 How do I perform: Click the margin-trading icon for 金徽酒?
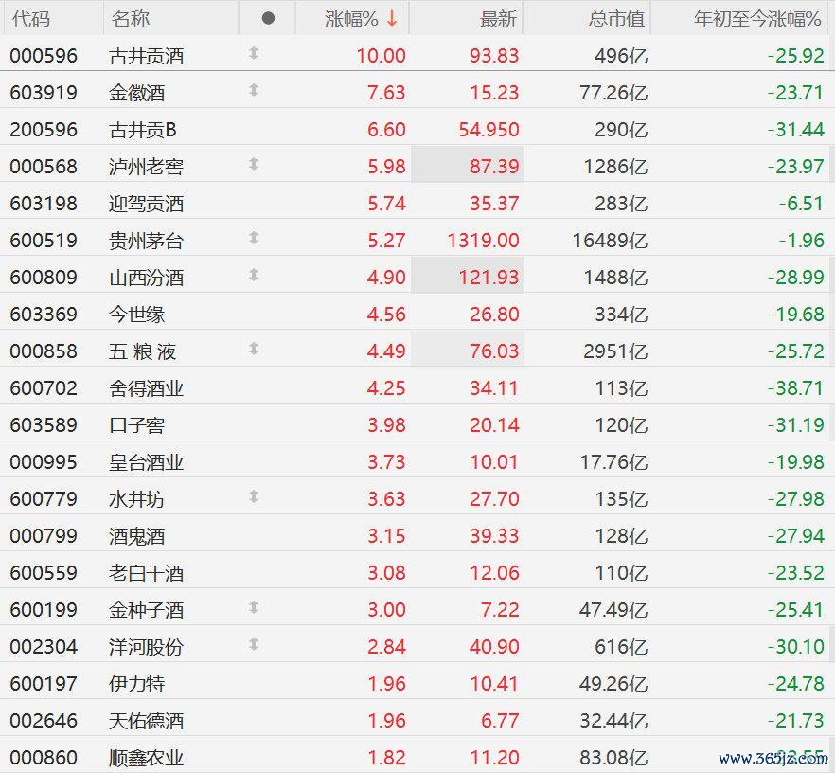coord(254,90)
